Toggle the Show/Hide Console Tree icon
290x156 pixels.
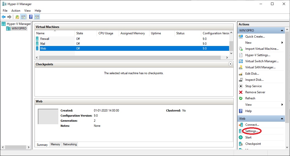point(23,17)
